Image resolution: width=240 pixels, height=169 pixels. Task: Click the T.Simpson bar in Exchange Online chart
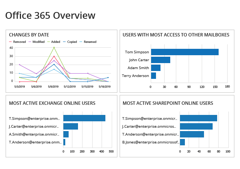[x=84, y=118]
